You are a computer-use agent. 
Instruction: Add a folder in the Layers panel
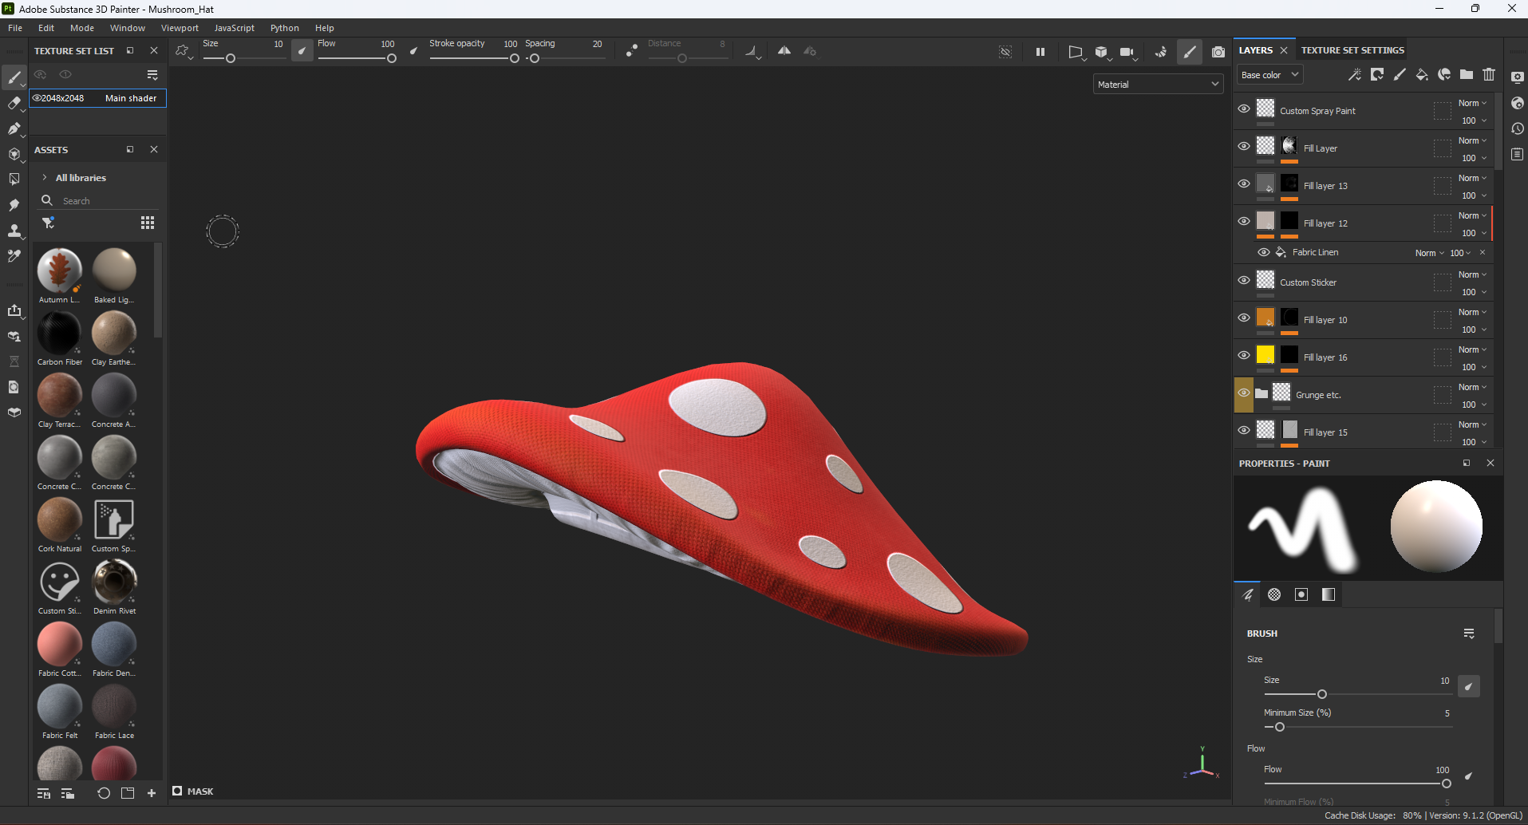pos(1467,75)
